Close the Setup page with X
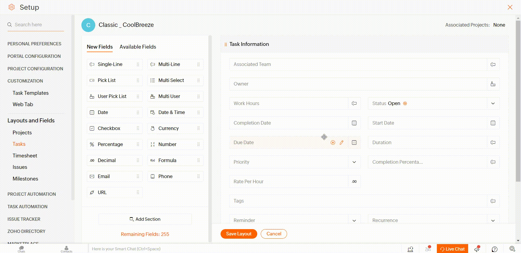Viewport: 521px width, 253px height. pyautogui.click(x=510, y=7)
